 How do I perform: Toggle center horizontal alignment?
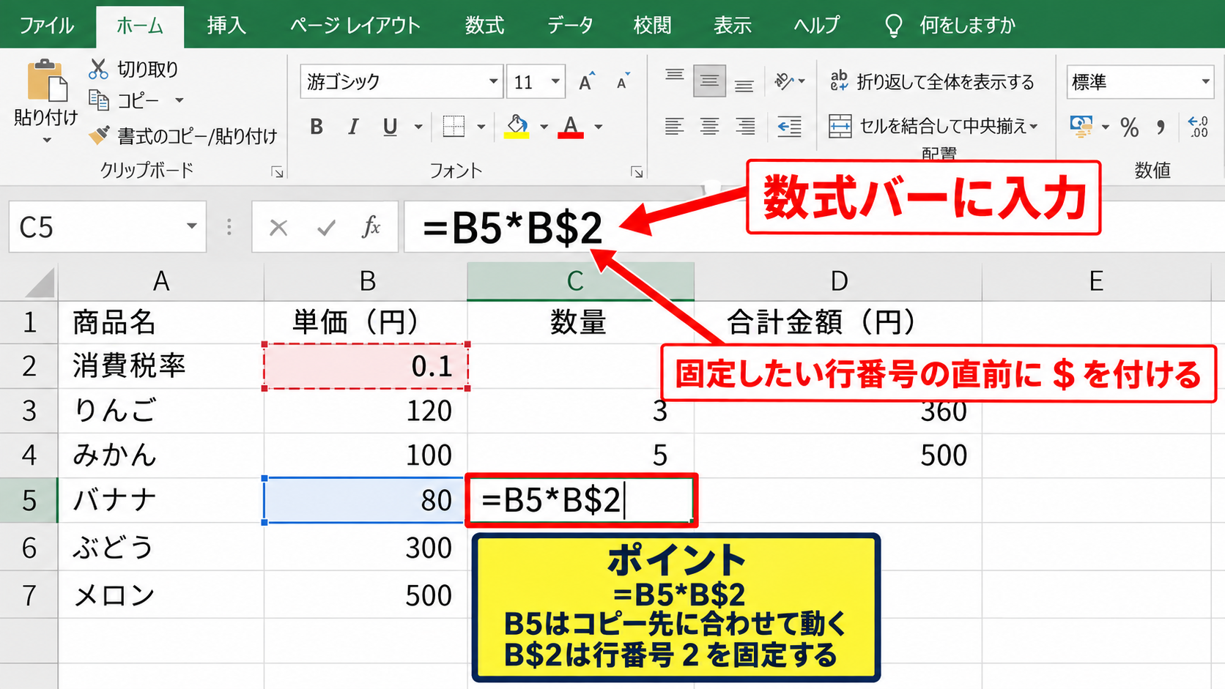click(709, 127)
